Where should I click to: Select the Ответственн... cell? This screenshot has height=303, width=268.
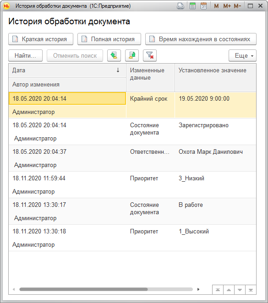coord(150,158)
